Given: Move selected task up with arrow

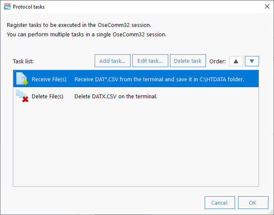Looking at the screenshot, I should 236,61.
